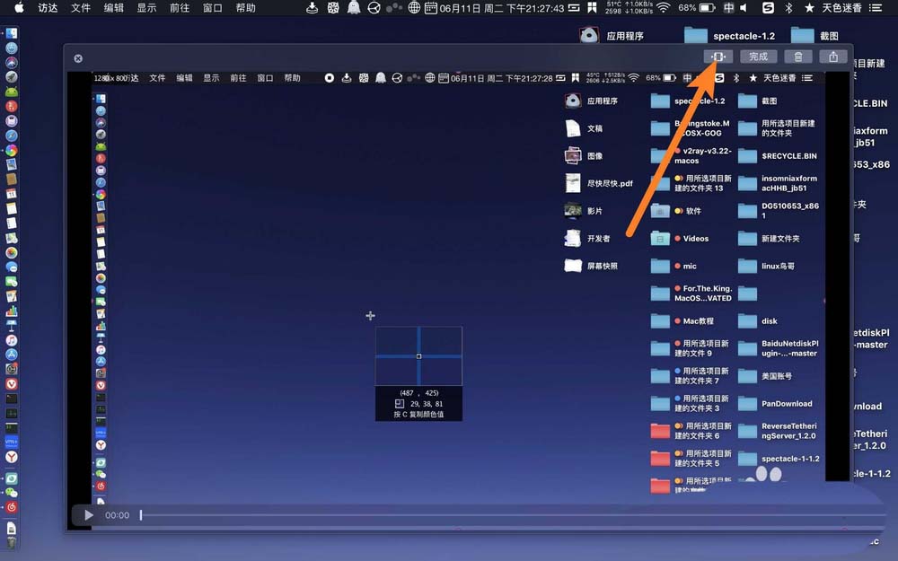Open the 帮助 menu
The height and width of the screenshot is (561, 898).
point(246,8)
